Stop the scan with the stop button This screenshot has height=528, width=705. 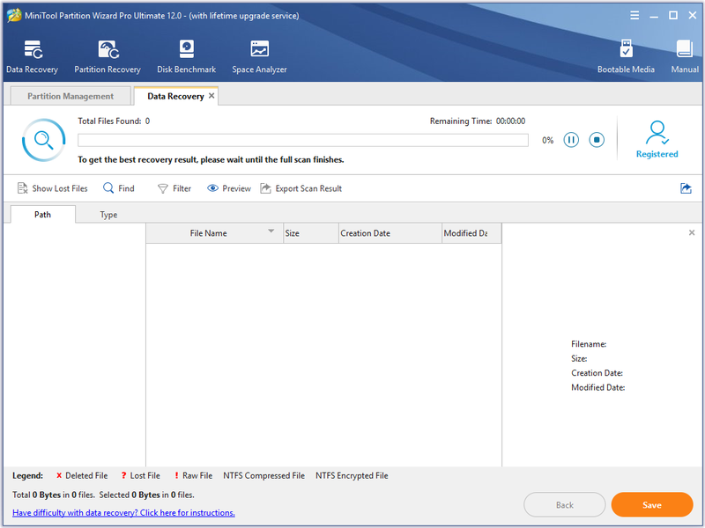(597, 140)
